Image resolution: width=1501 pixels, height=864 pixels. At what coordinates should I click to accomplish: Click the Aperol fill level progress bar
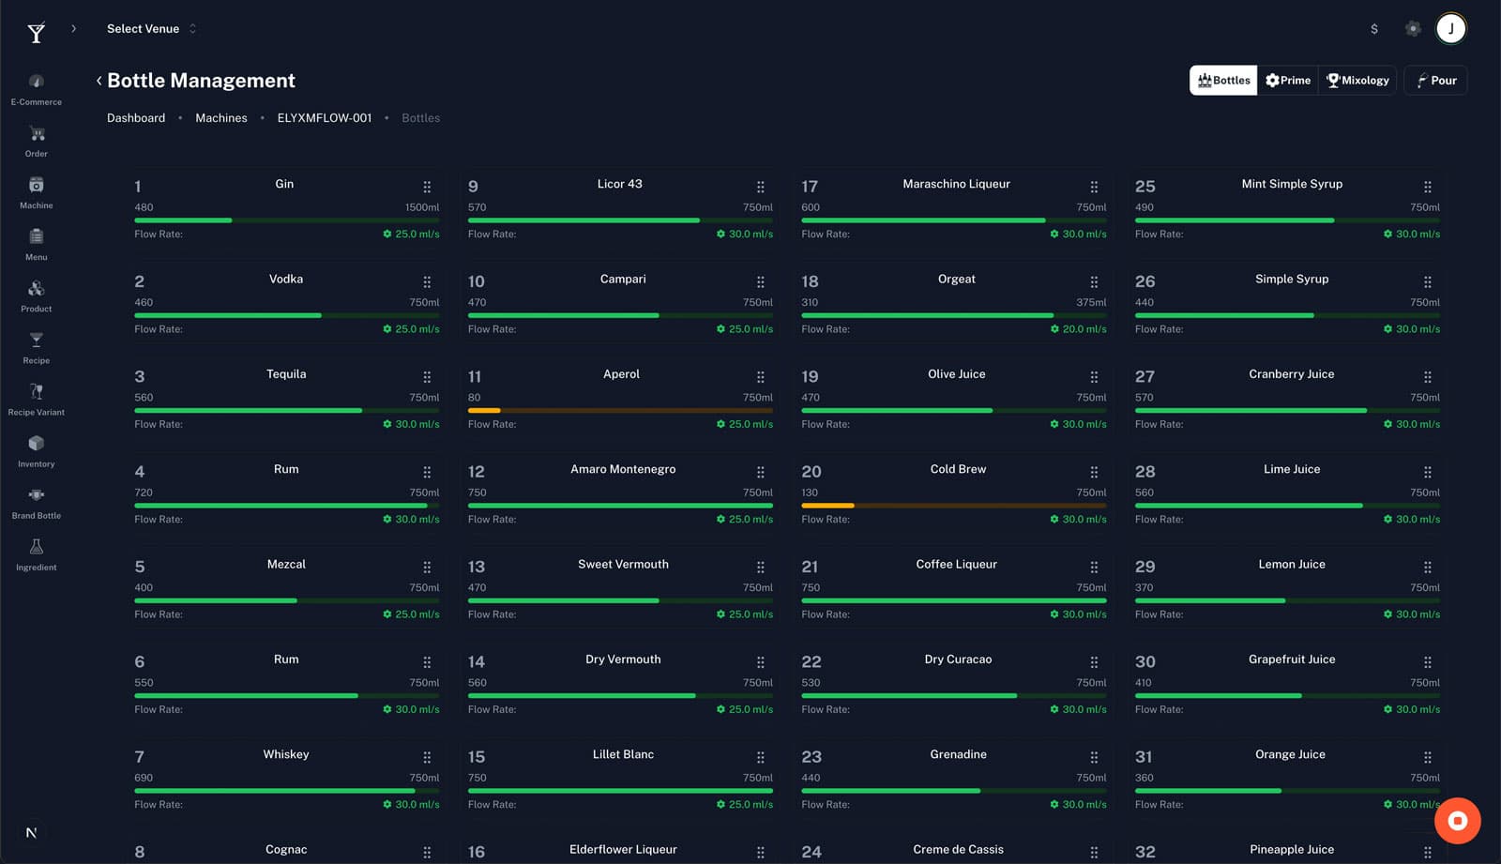619,410
